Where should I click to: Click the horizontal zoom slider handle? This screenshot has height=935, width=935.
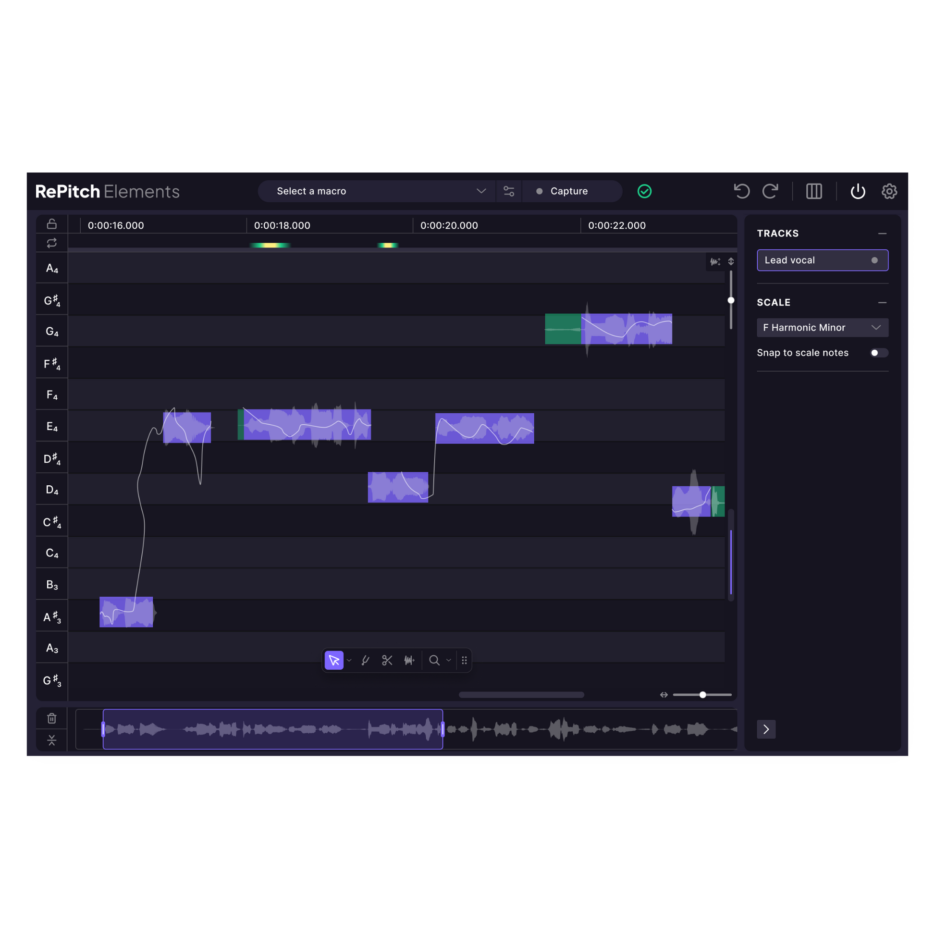pyautogui.click(x=703, y=695)
